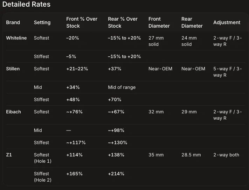Click the Brand column header
This screenshot has height=190, width=249.
point(13,22)
